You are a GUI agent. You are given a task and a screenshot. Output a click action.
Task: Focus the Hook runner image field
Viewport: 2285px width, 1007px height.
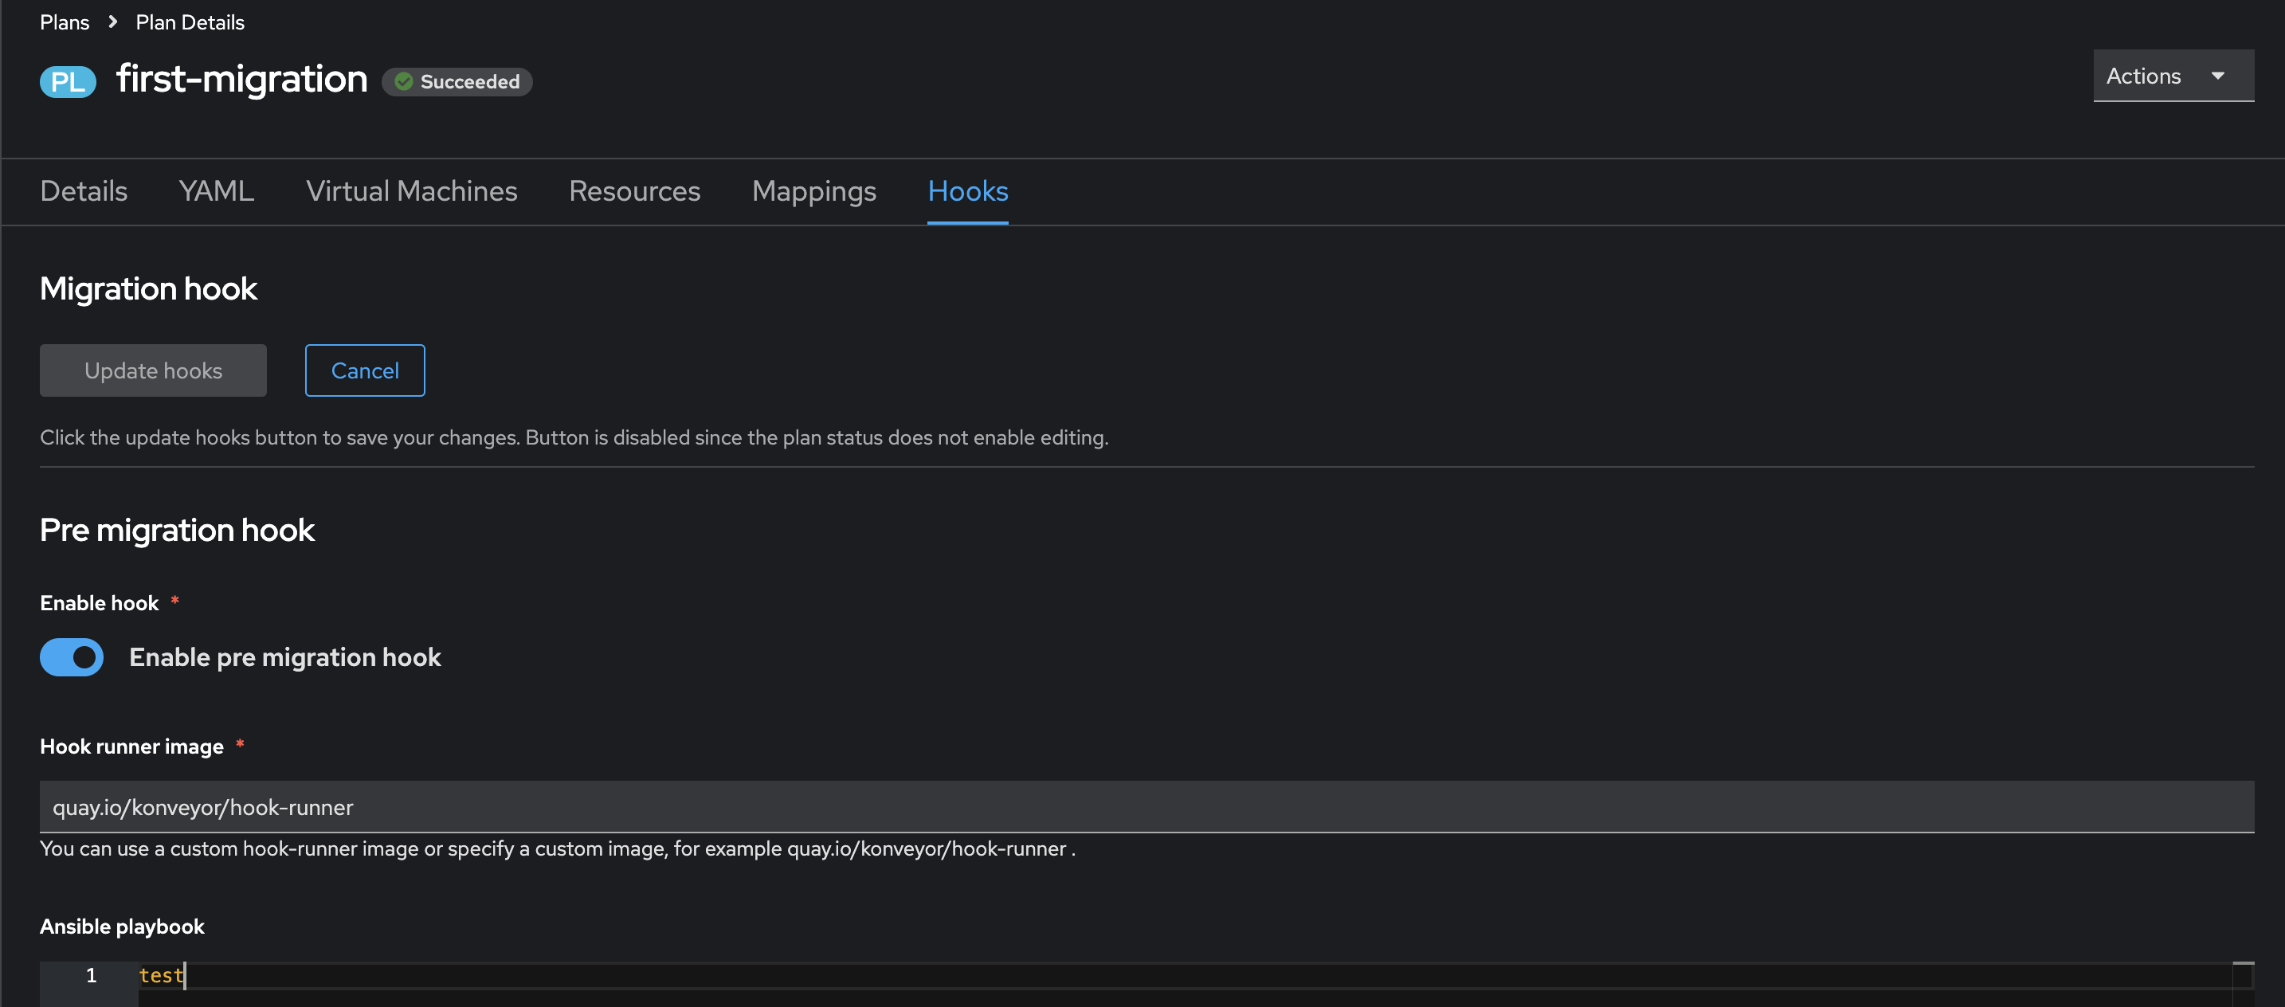[x=1146, y=807]
